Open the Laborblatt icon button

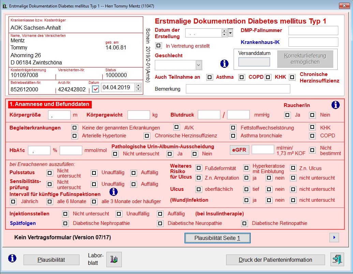(x=114, y=260)
